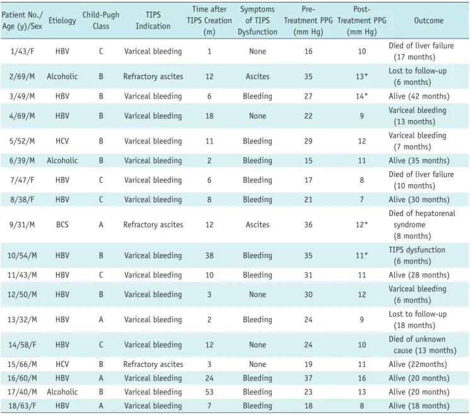Image resolution: width=471 pixels, height=414 pixels.
Task: Click outcome 'Alive (30 months)'
Action: pos(419,199)
